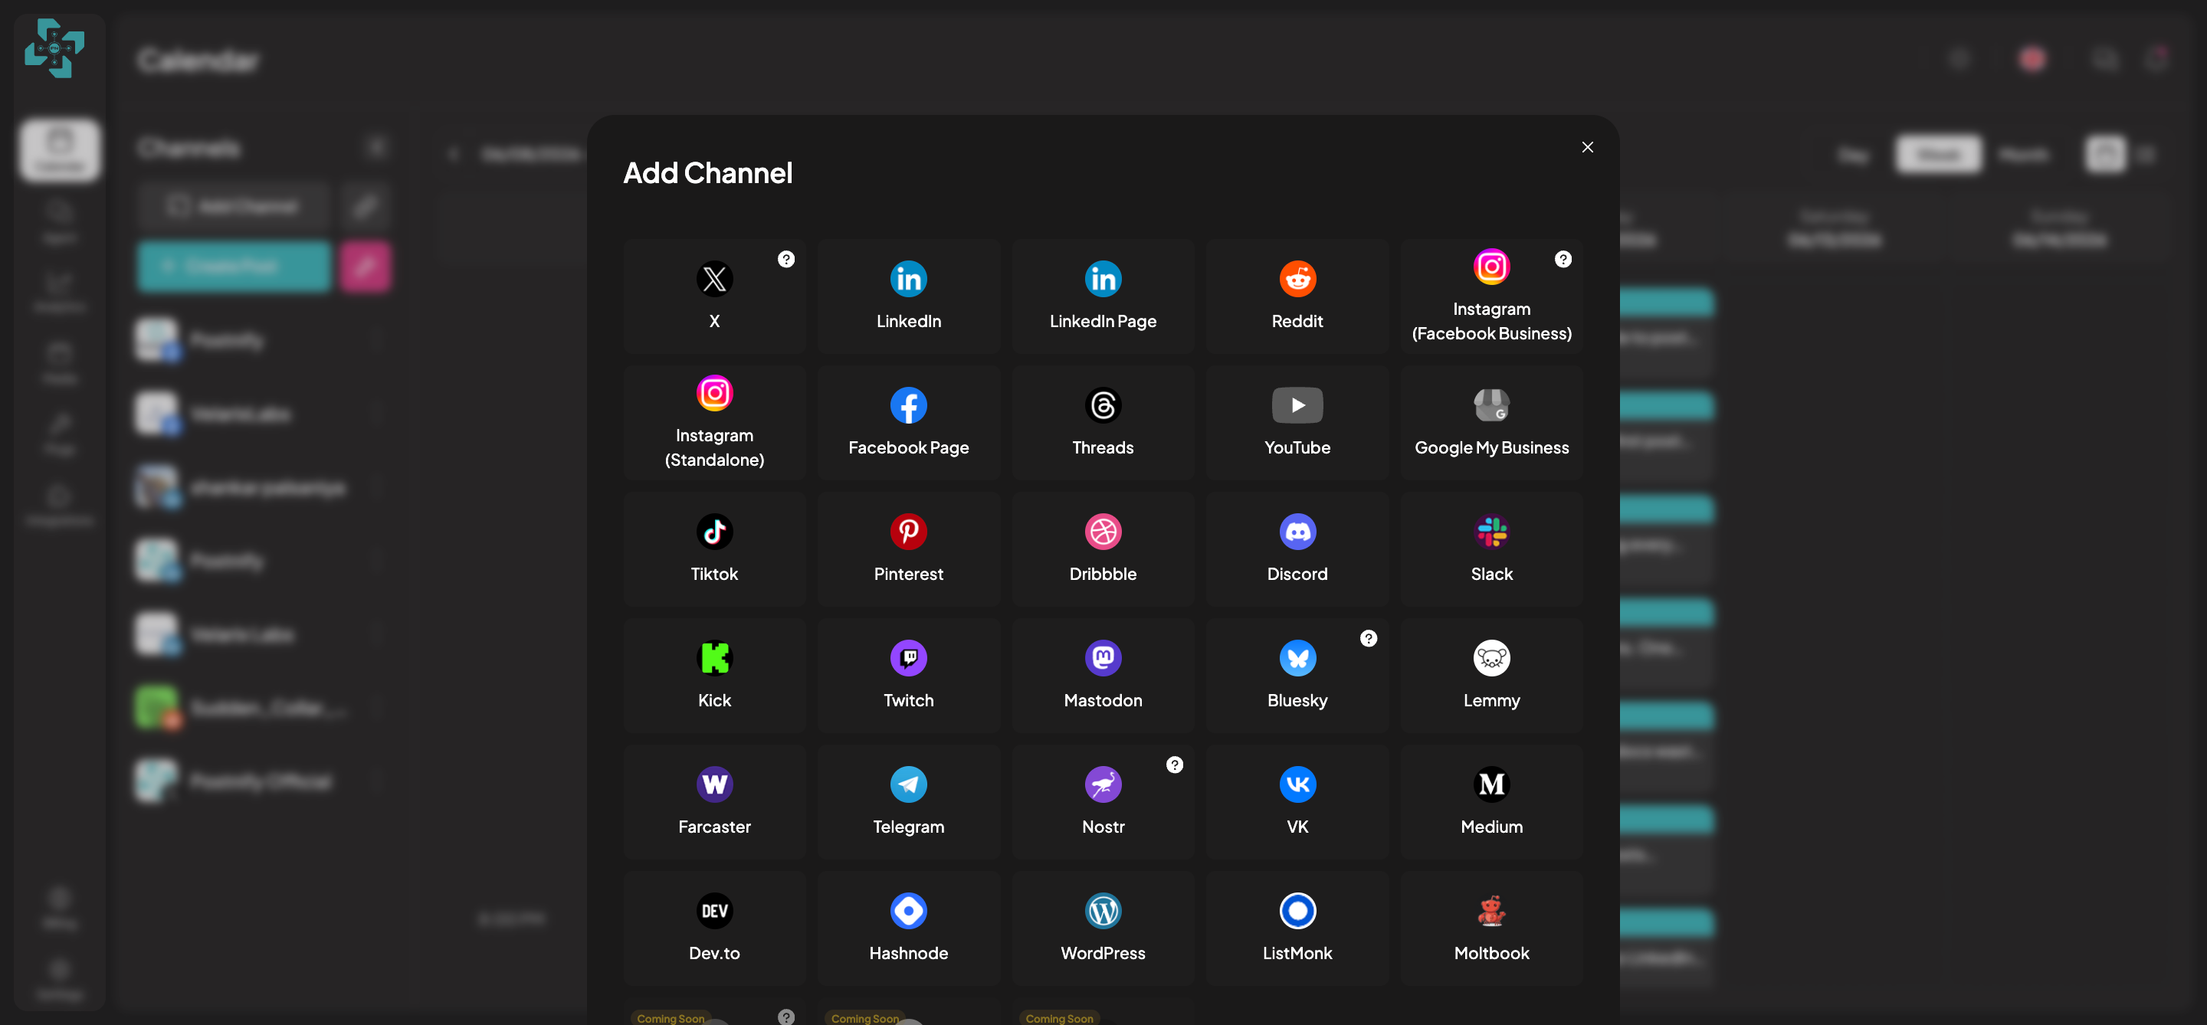Add the VK channel

1297,801
